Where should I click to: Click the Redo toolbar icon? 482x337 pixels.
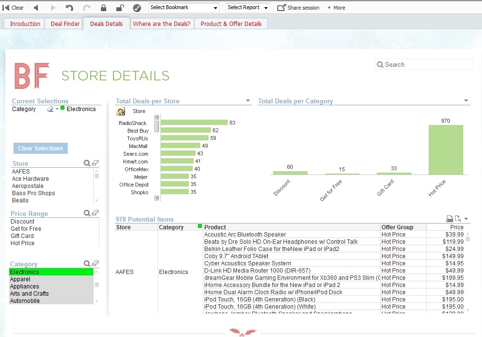pyautogui.click(x=87, y=8)
